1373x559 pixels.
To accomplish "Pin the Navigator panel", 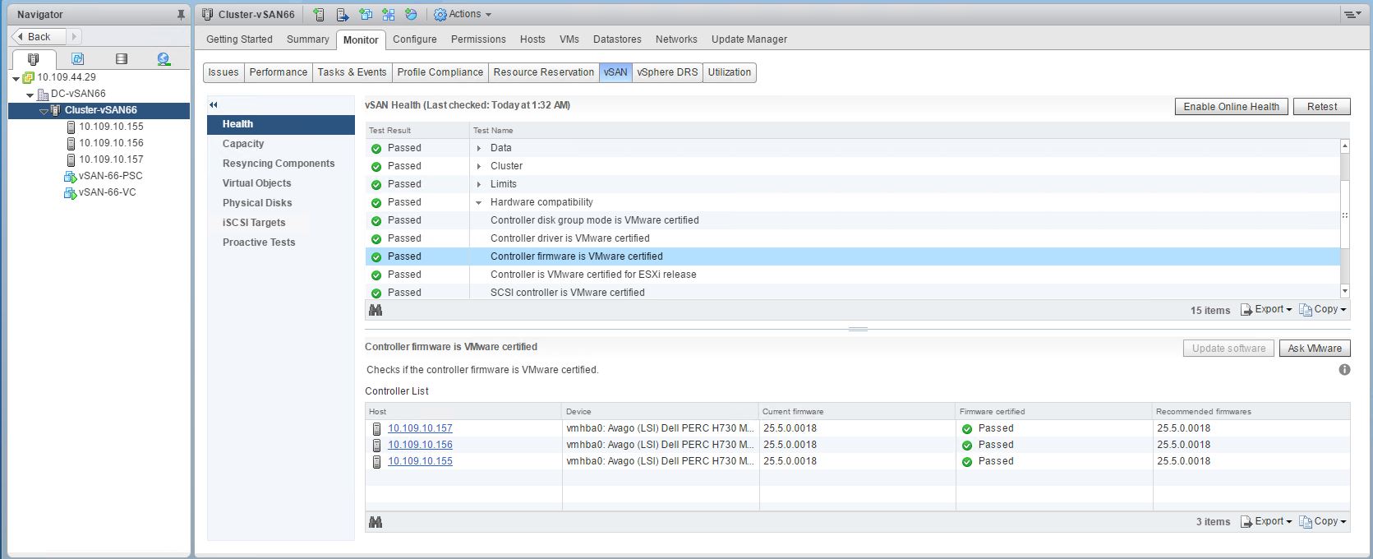I will point(181,15).
